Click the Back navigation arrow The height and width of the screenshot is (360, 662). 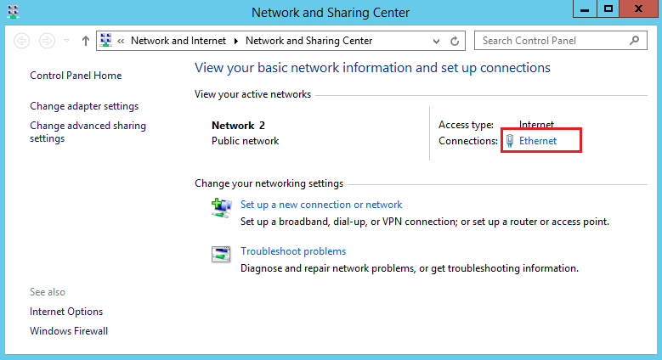[21, 41]
